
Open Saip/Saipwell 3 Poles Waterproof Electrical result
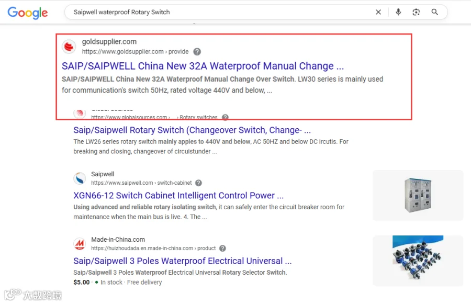coord(182,261)
